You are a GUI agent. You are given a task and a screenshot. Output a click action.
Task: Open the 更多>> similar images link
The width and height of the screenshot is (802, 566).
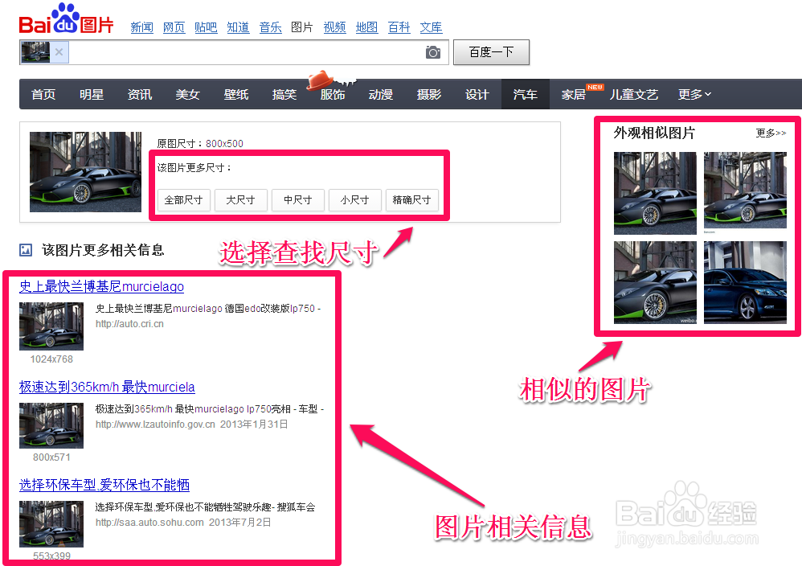coord(771,133)
